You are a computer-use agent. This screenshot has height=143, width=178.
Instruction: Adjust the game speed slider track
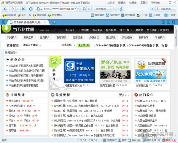click(x=136, y=9)
